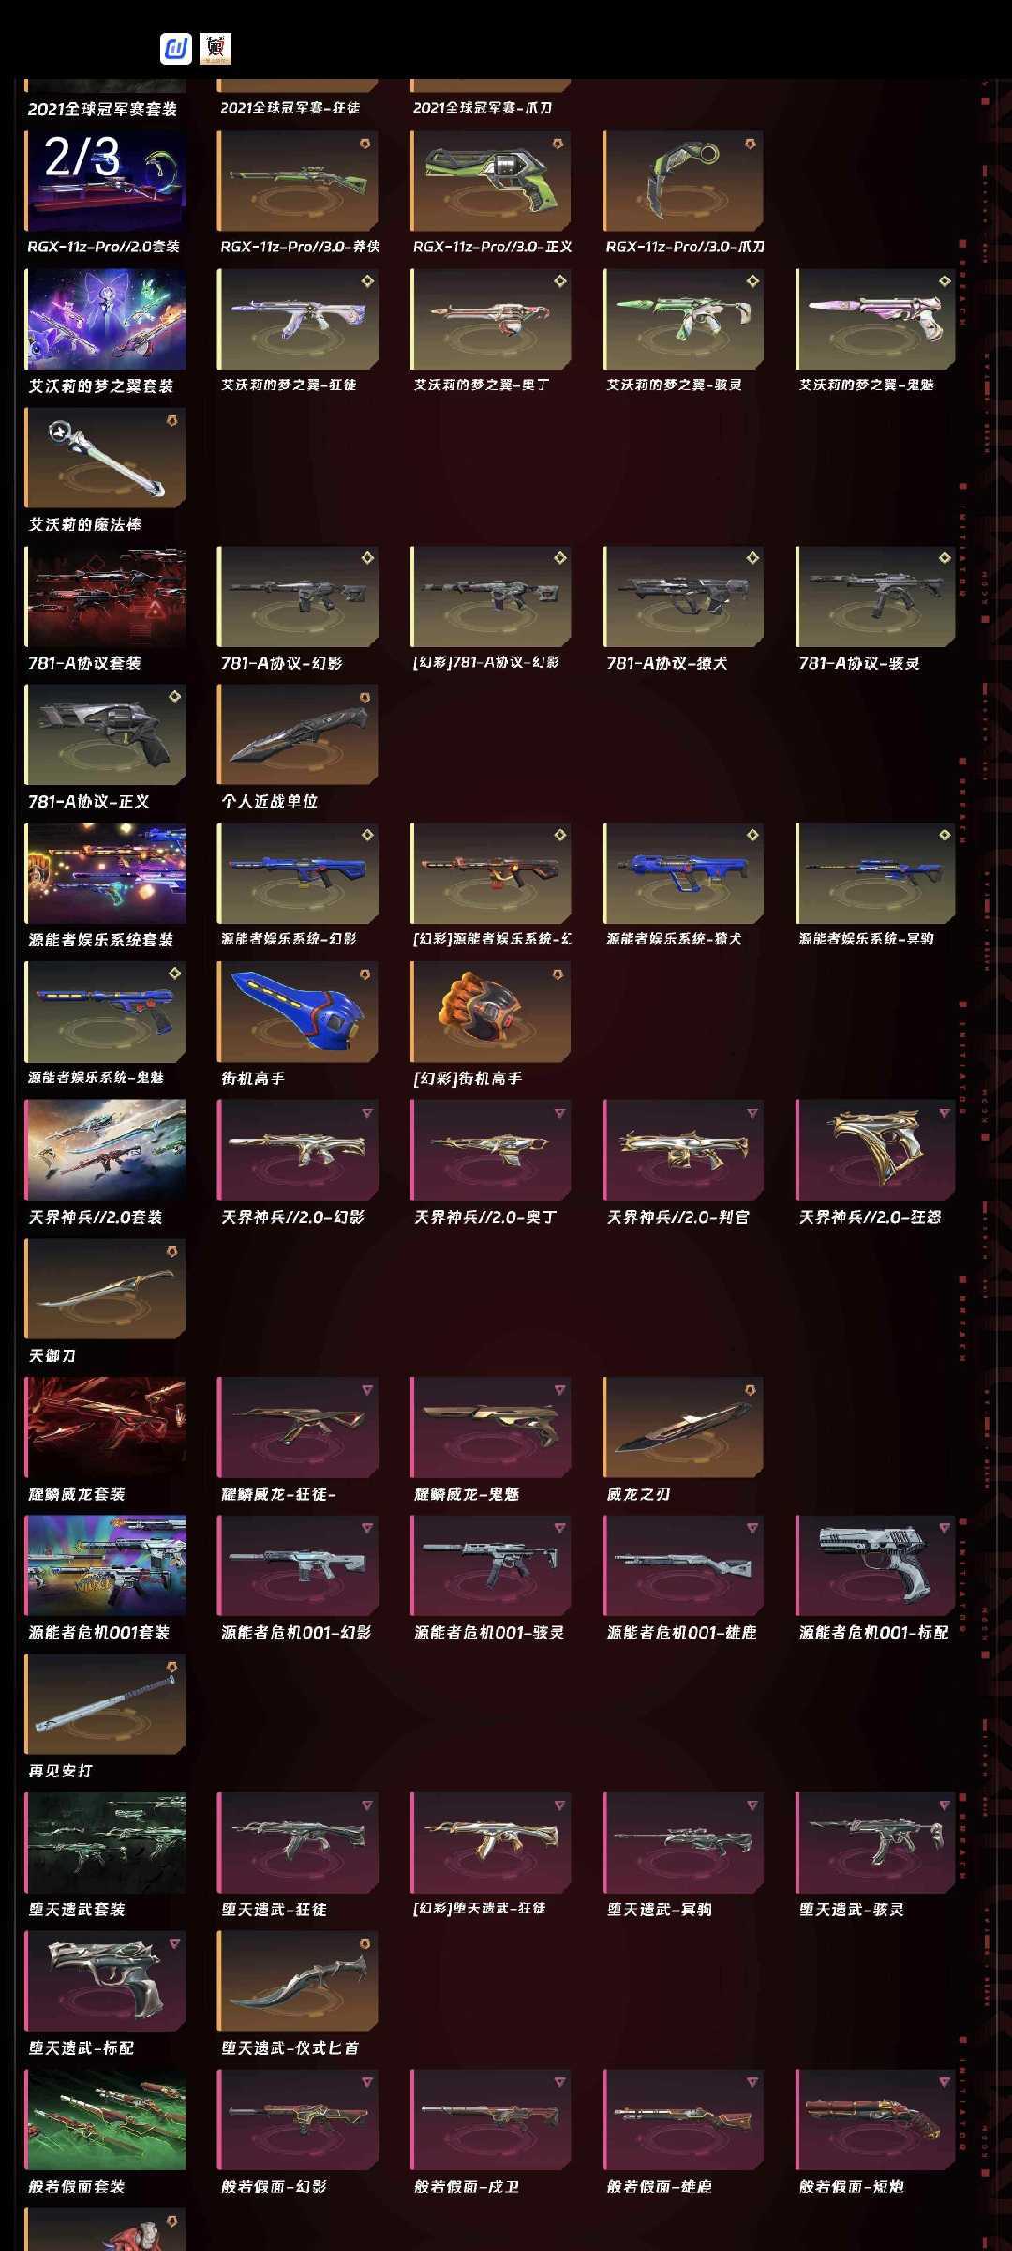Select 堕天遗武-仪式匕首 dagger skin
This screenshot has width=1012, height=2251.
[298, 1981]
